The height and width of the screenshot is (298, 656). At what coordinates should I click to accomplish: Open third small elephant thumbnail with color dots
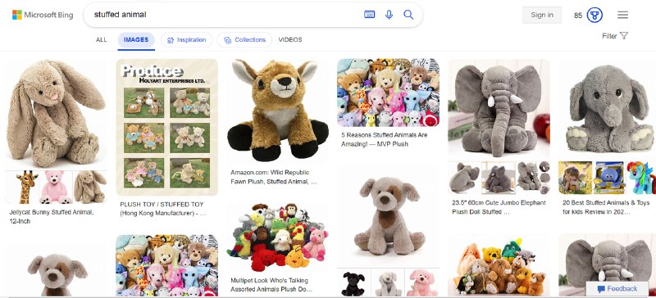(x=534, y=178)
